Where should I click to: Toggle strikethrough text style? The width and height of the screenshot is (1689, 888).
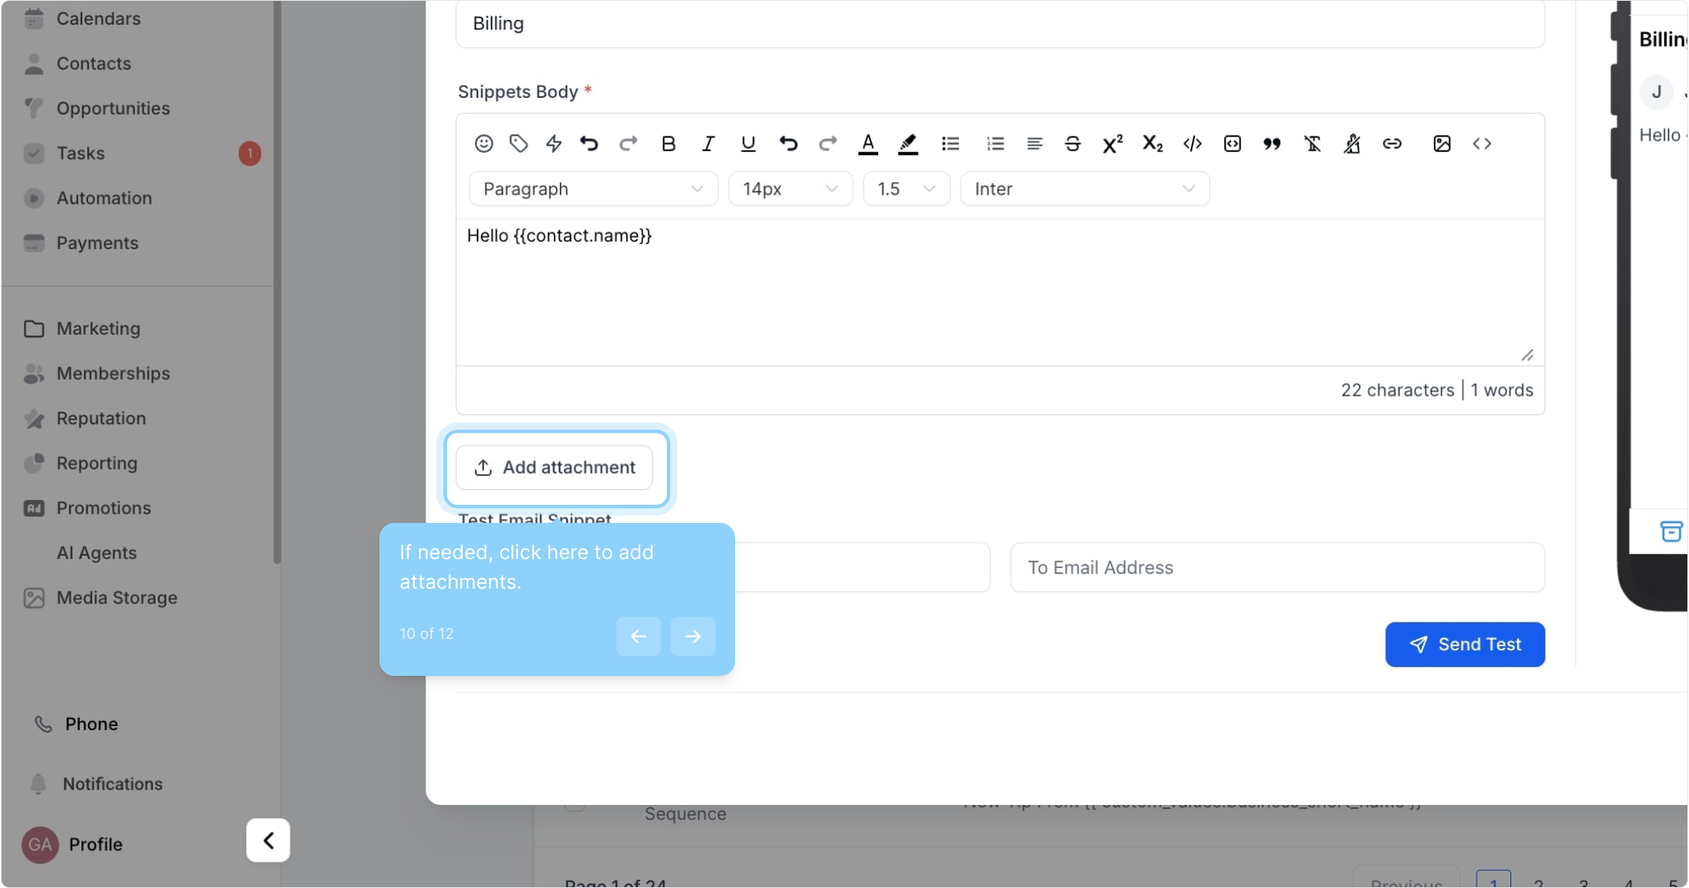1072,144
